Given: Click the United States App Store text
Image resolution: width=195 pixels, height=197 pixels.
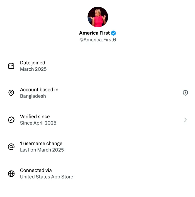Looking at the screenshot, I should pyautogui.click(x=47, y=177).
